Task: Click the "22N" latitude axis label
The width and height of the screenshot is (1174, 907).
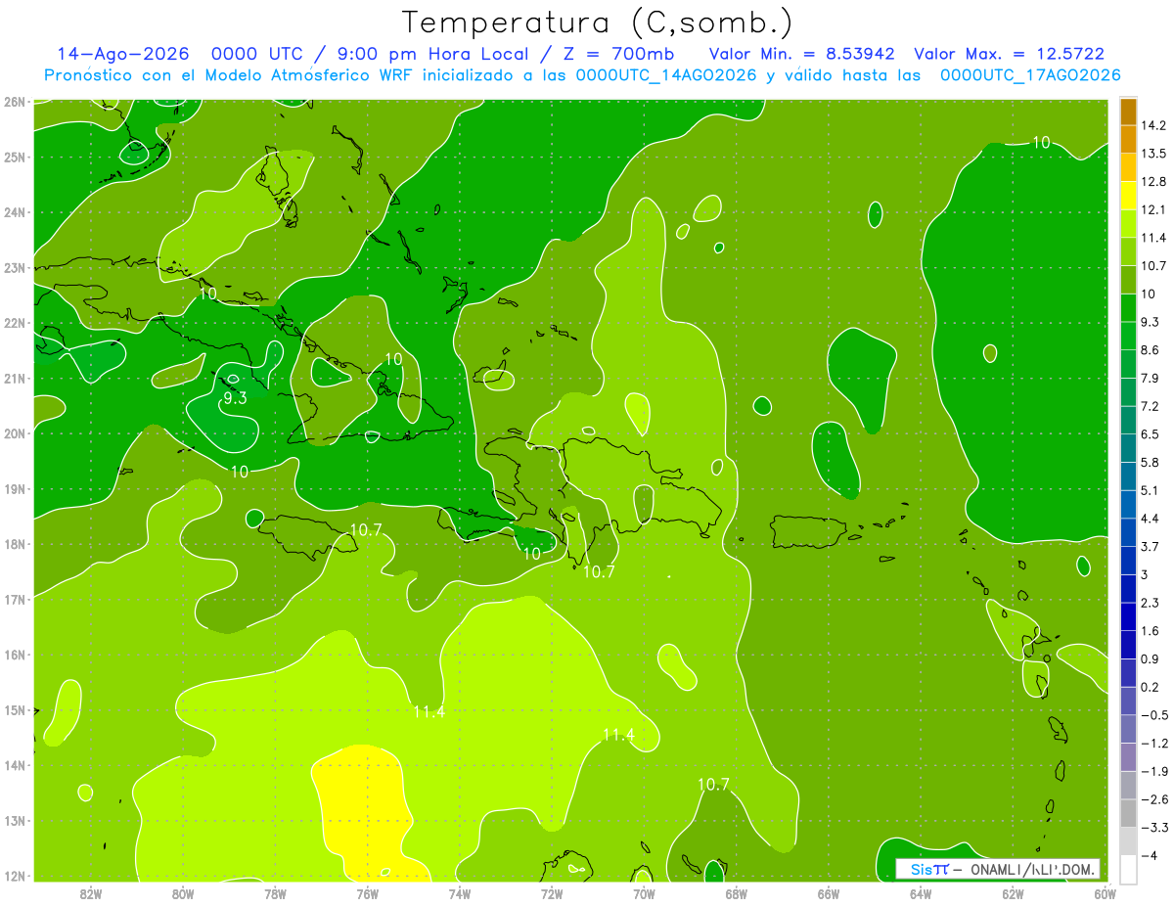Action: coord(15,323)
